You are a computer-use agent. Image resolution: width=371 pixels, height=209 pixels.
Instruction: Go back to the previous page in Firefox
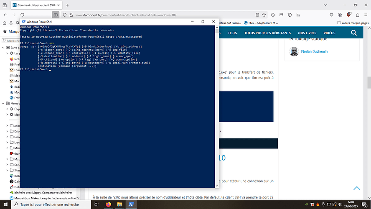coord(5,15)
